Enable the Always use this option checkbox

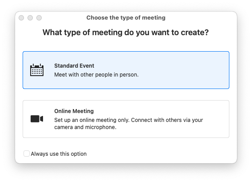tap(27, 154)
